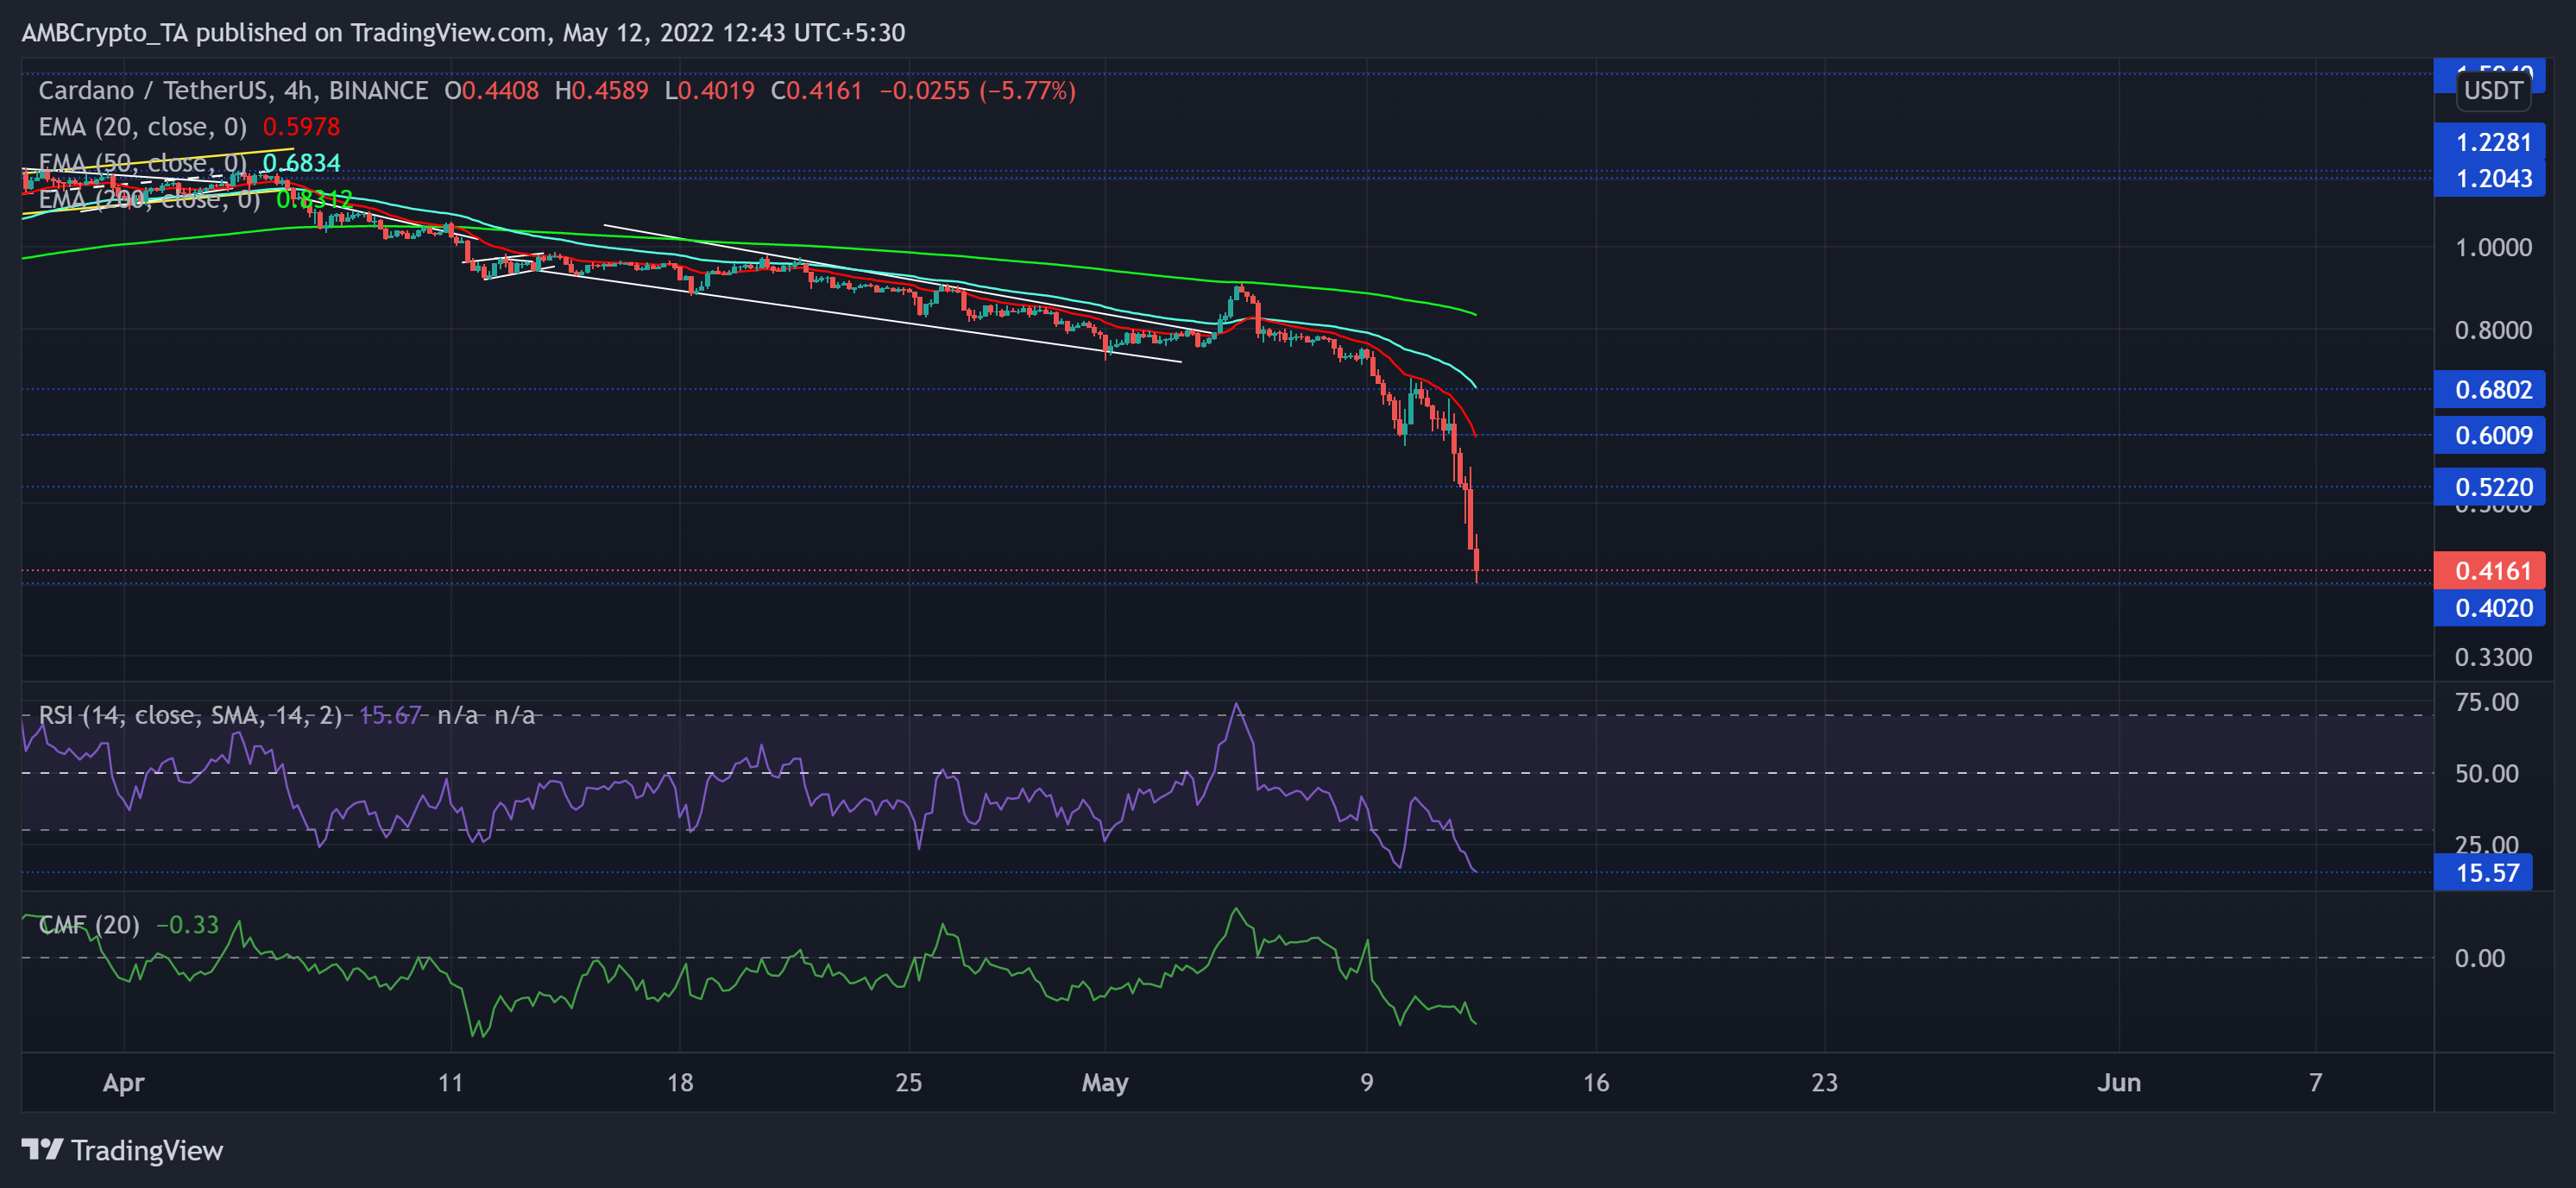Select the EMA 50 value 0.6834
Image resolution: width=2576 pixels, height=1188 pixels.
click(301, 163)
